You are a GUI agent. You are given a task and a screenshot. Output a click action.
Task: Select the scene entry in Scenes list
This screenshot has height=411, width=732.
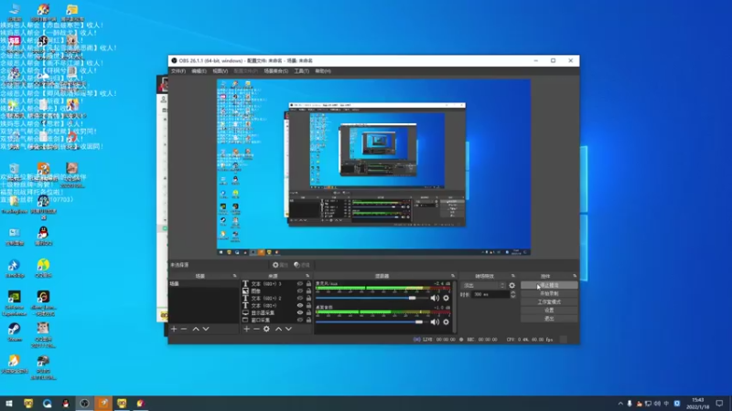pos(204,284)
